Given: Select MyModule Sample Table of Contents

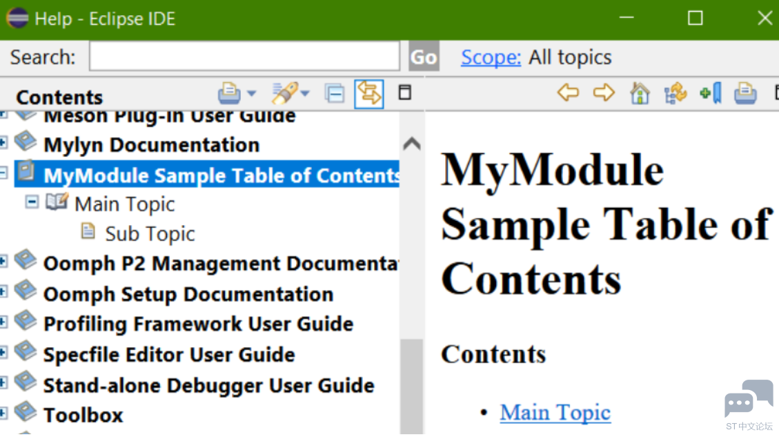Looking at the screenshot, I should (x=221, y=175).
